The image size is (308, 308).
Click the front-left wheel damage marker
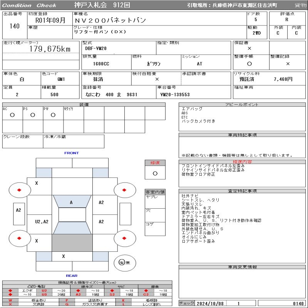click(x=19, y=190)
